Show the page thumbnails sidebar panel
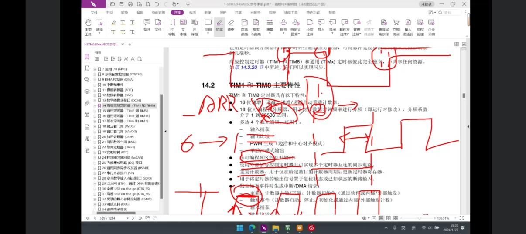The image size is (526, 234). coord(87,68)
